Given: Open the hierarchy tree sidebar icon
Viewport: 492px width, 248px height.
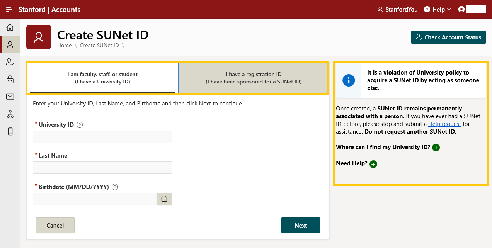Looking at the screenshot, I should 10,114.
